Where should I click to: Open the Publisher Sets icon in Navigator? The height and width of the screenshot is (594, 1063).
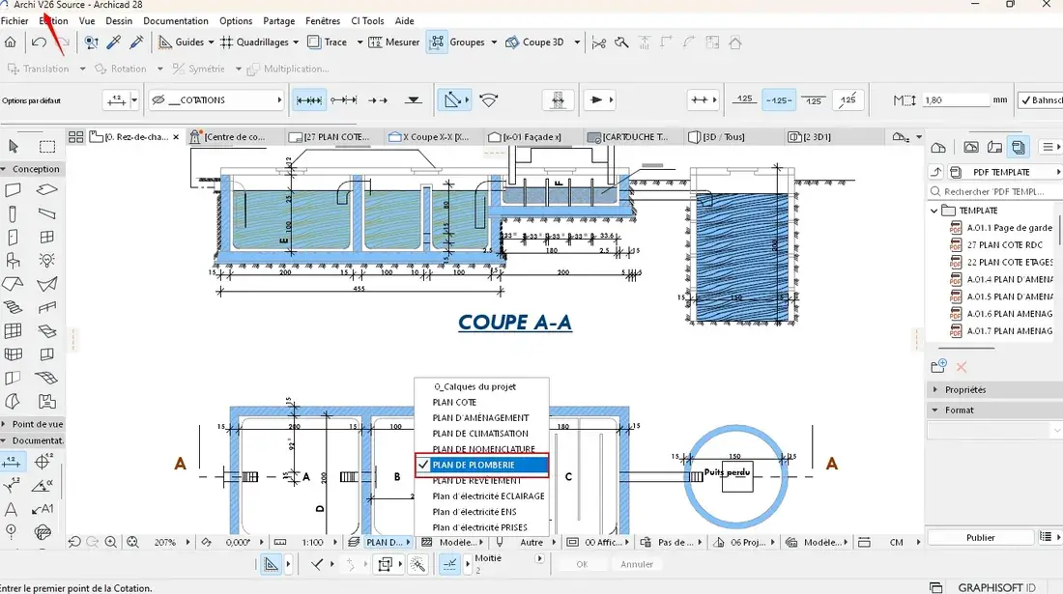1018,147
